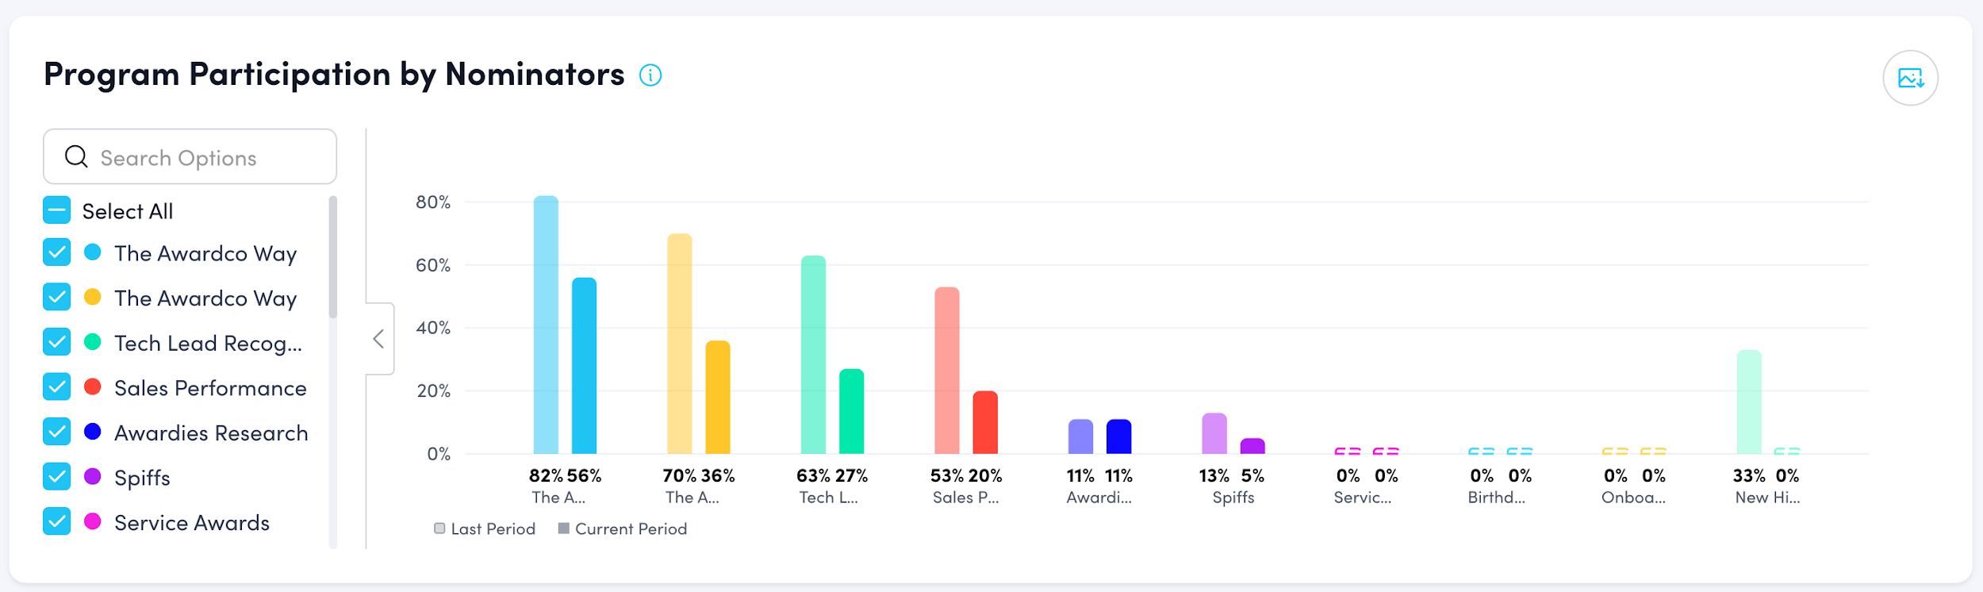
Task: Click the purple Spiffs color dot
Action: 93,477
